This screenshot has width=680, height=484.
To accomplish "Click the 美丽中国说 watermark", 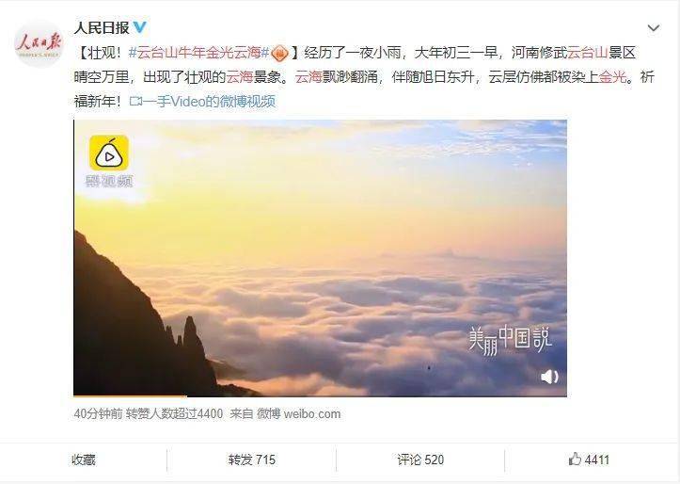I will point(510,340).
